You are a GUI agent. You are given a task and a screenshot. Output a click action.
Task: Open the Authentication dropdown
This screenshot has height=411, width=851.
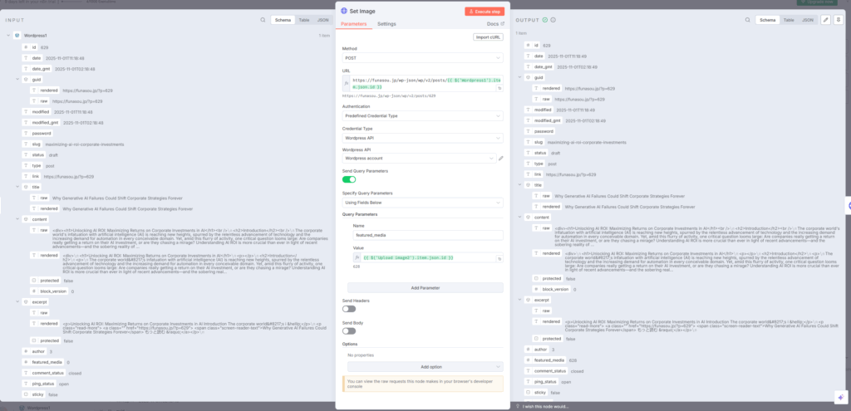422,115
